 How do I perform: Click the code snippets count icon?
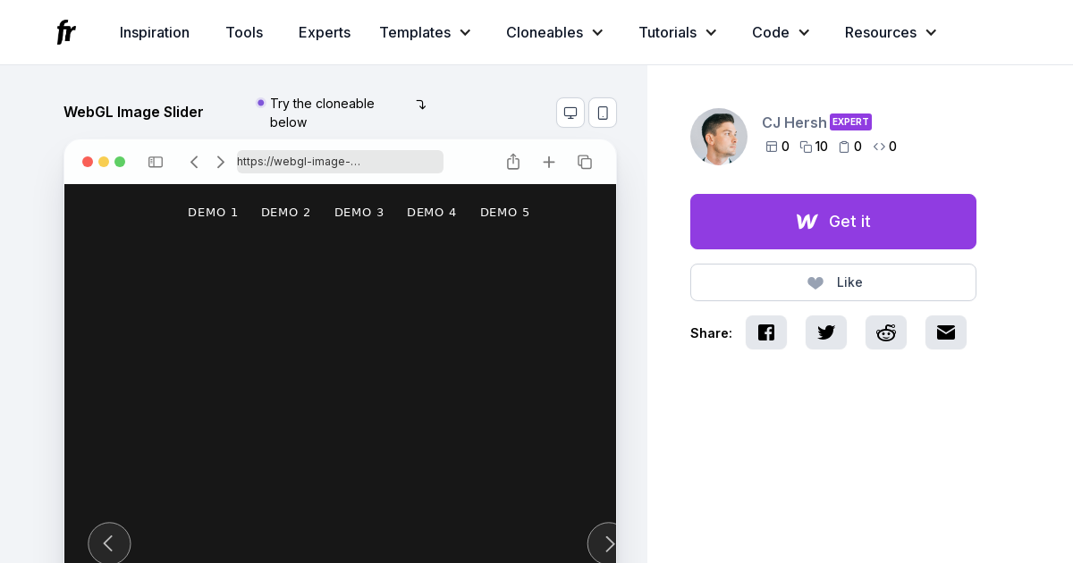coord(879,147)
